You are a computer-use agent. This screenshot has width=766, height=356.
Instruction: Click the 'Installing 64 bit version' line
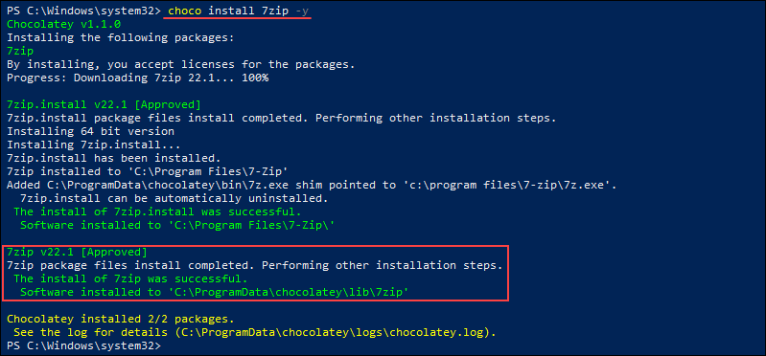(x=90, y=132)
